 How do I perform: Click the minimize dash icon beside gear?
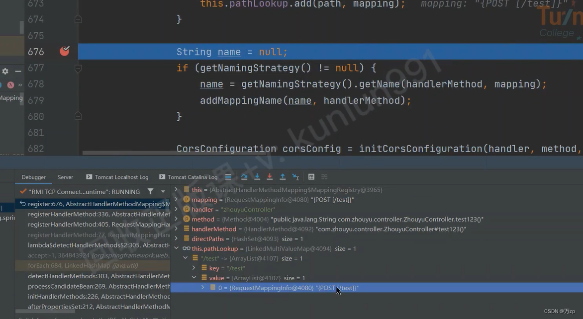click(18, 71)
